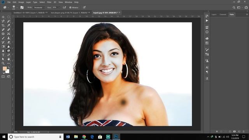Select the Elliptical Marquee tool
249x140 pixels.
(9, 17)
